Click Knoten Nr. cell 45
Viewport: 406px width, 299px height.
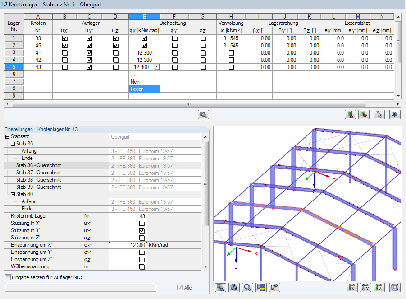pos(38,46)
